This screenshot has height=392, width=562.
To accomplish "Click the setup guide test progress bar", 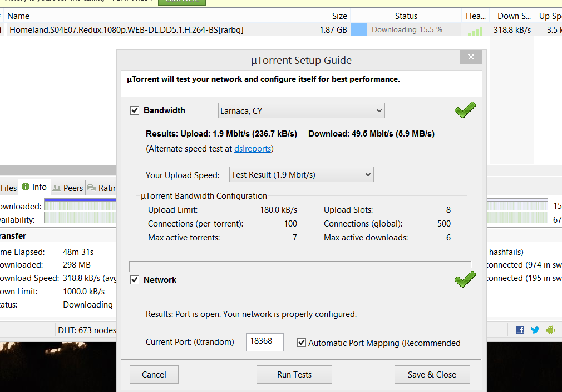I will (x=300, y=266).
